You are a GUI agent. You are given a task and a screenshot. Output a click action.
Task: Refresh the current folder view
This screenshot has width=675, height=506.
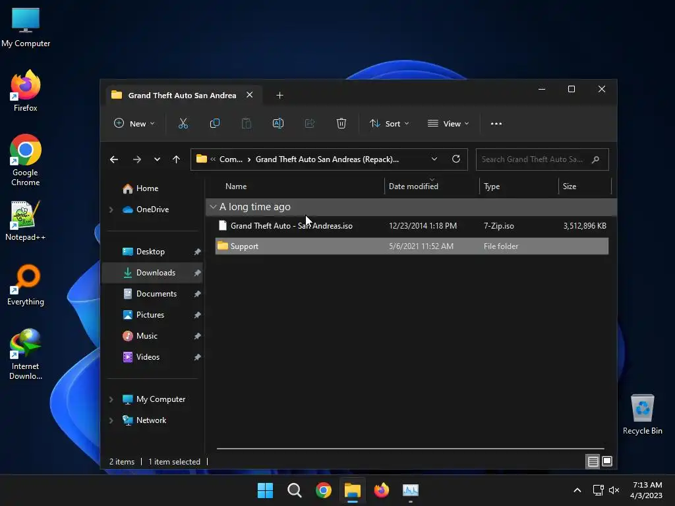click(456, 159)
